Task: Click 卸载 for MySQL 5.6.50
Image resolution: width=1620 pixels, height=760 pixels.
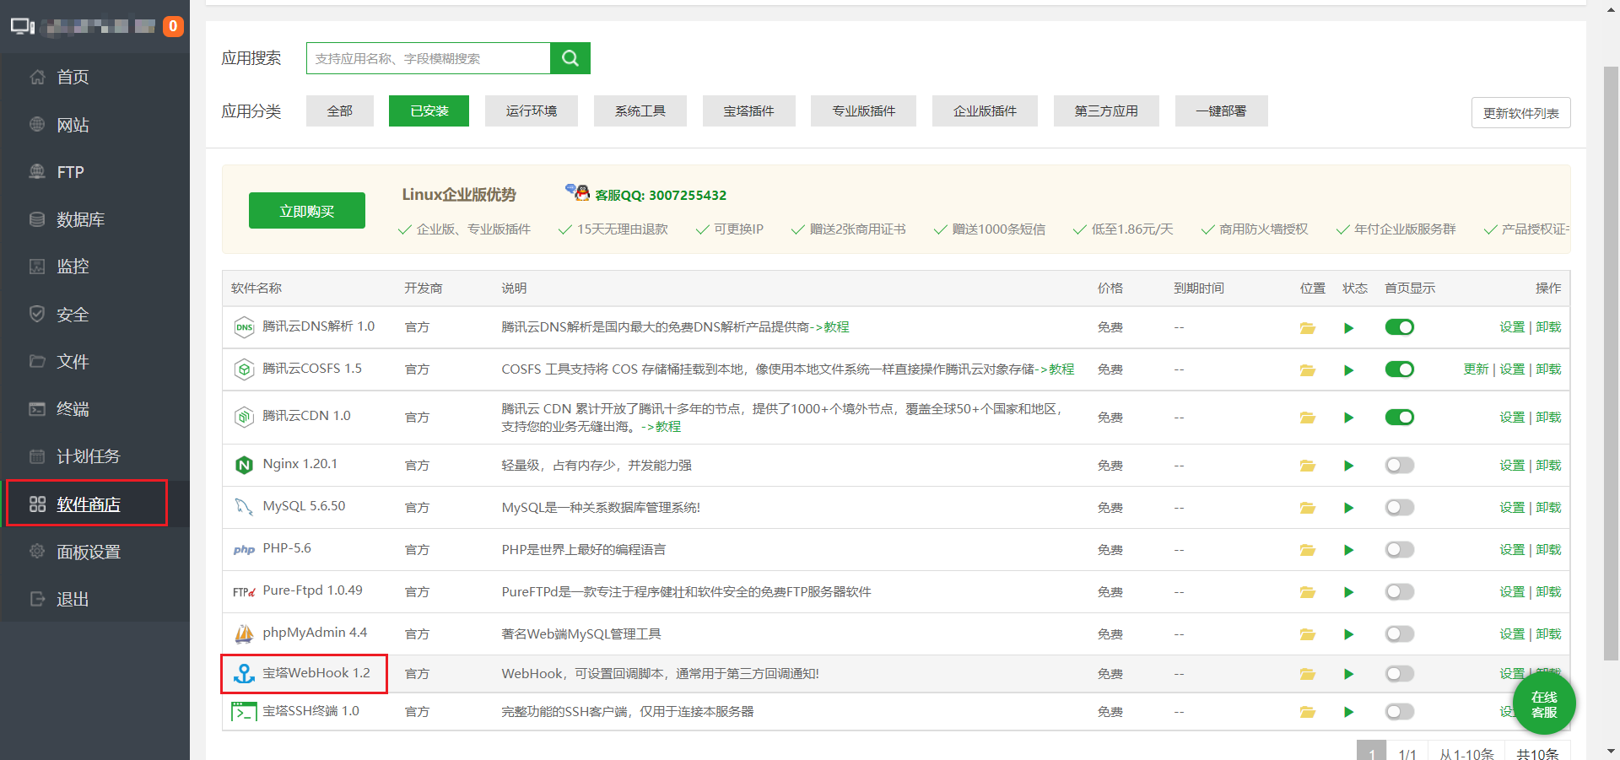Action: point(1548,508)
